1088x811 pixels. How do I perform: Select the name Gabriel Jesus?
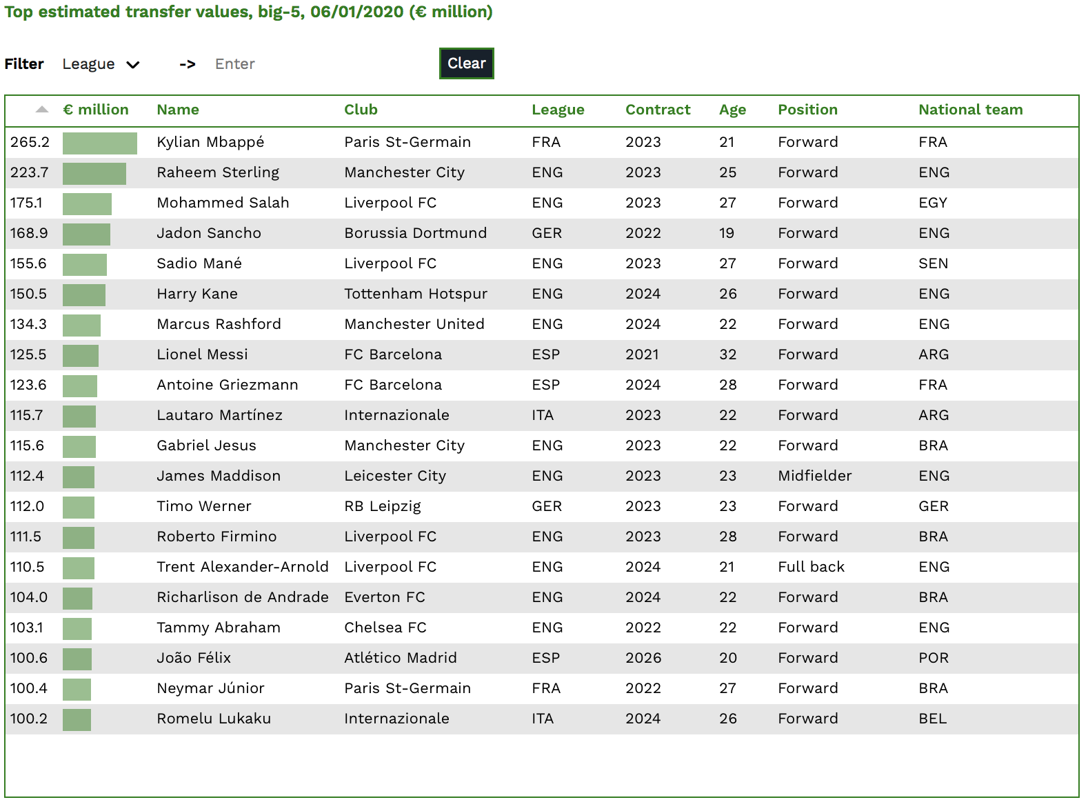[x=206, y=445]
